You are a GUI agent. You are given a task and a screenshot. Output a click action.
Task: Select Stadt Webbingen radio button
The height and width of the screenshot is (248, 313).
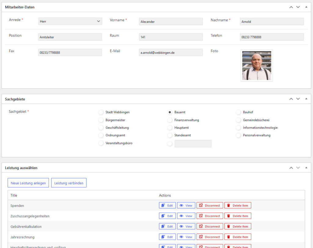101,112
